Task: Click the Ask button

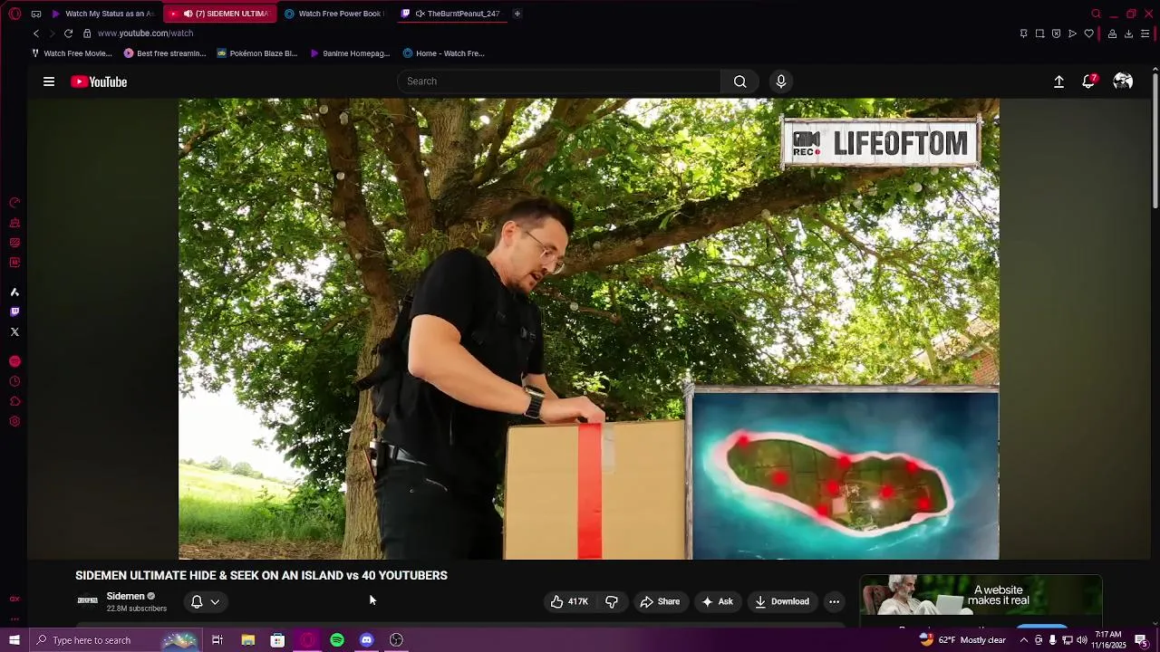Action: pyautogui.click(x=717, y=601)
